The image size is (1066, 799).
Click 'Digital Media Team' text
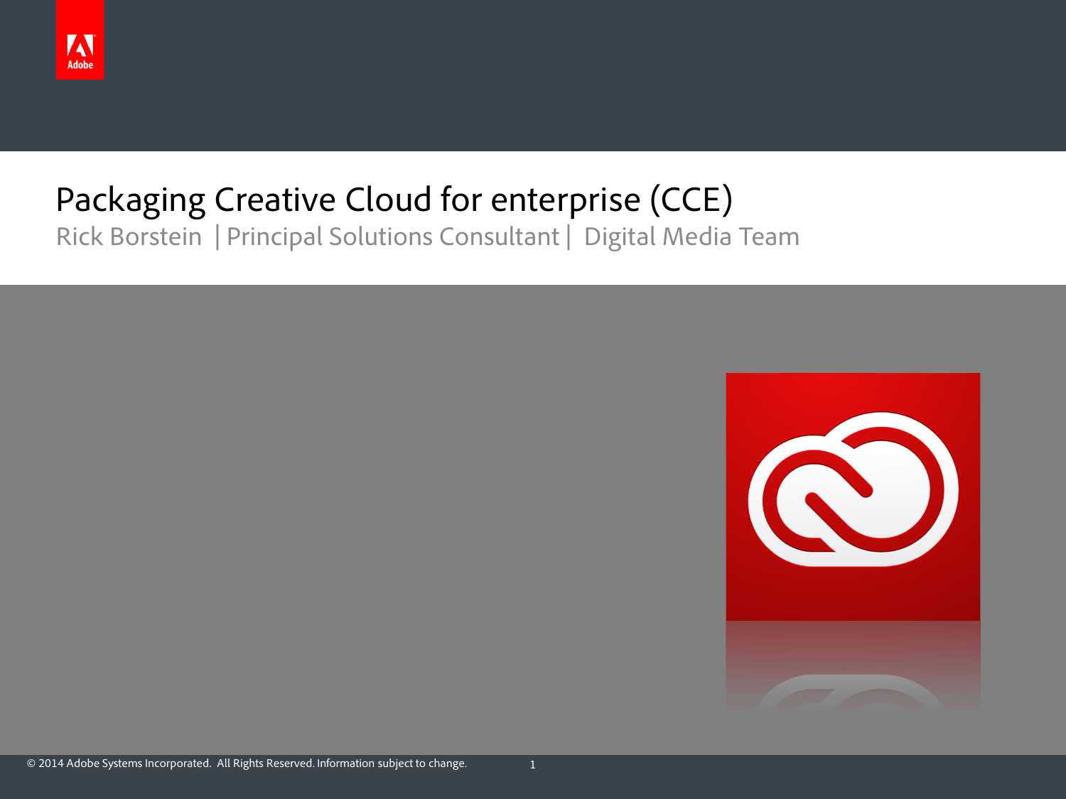[691, 237]
